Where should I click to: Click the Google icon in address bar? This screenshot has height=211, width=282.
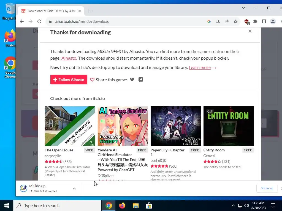(x=209, y=21)
